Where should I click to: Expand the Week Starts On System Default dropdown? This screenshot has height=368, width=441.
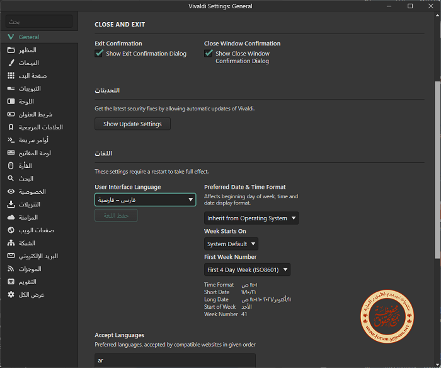point(231,244)
